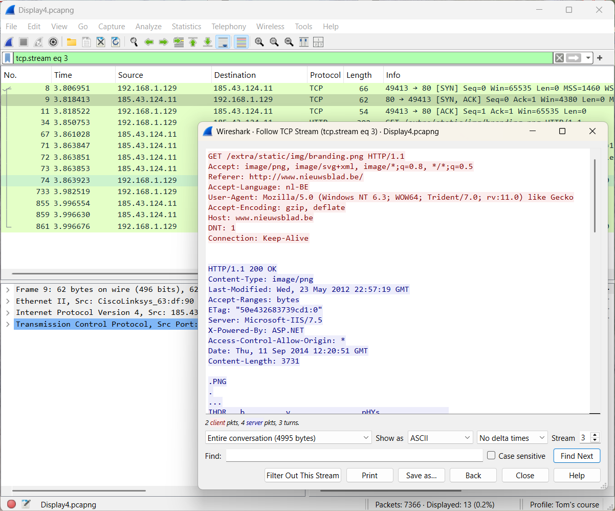The height and width of the screenshot is (511, 615).
Task: Sort packet list by Protocol column
Action: click(x=325, y=75)
